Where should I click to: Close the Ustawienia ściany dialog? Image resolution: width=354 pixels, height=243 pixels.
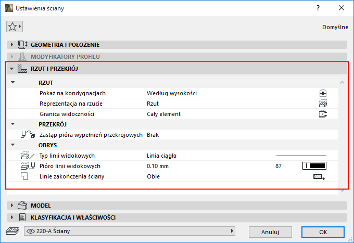point(342,8)
